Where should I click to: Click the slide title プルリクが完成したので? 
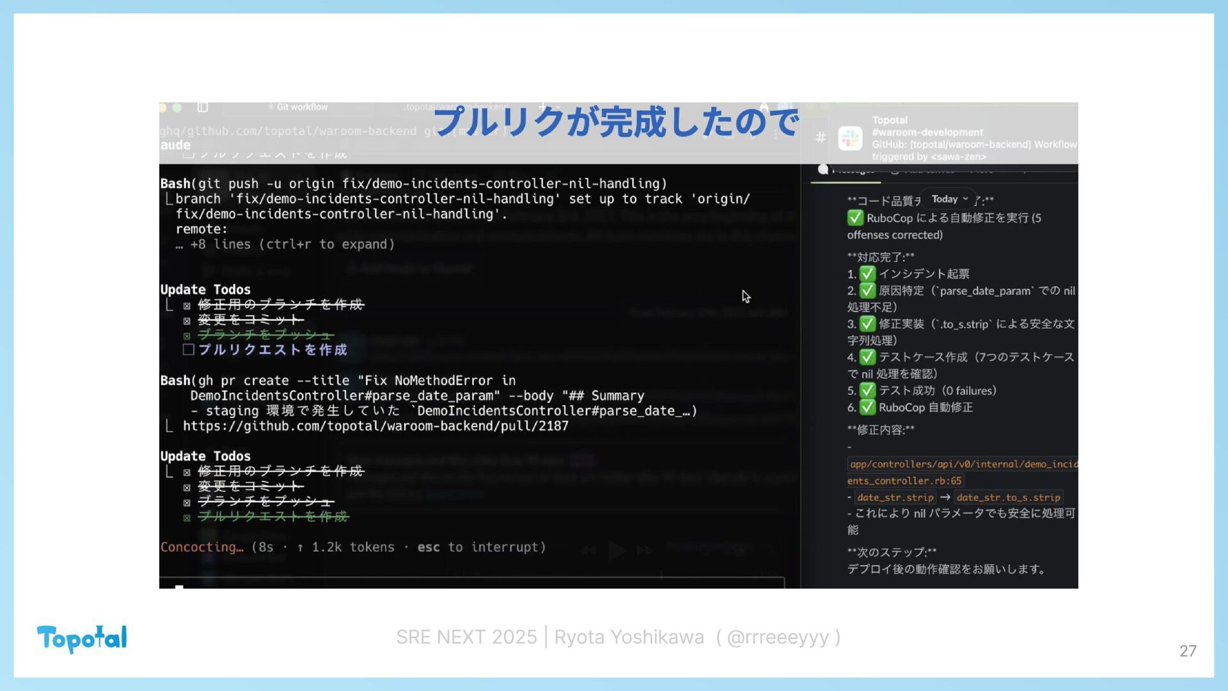point(617,122)
